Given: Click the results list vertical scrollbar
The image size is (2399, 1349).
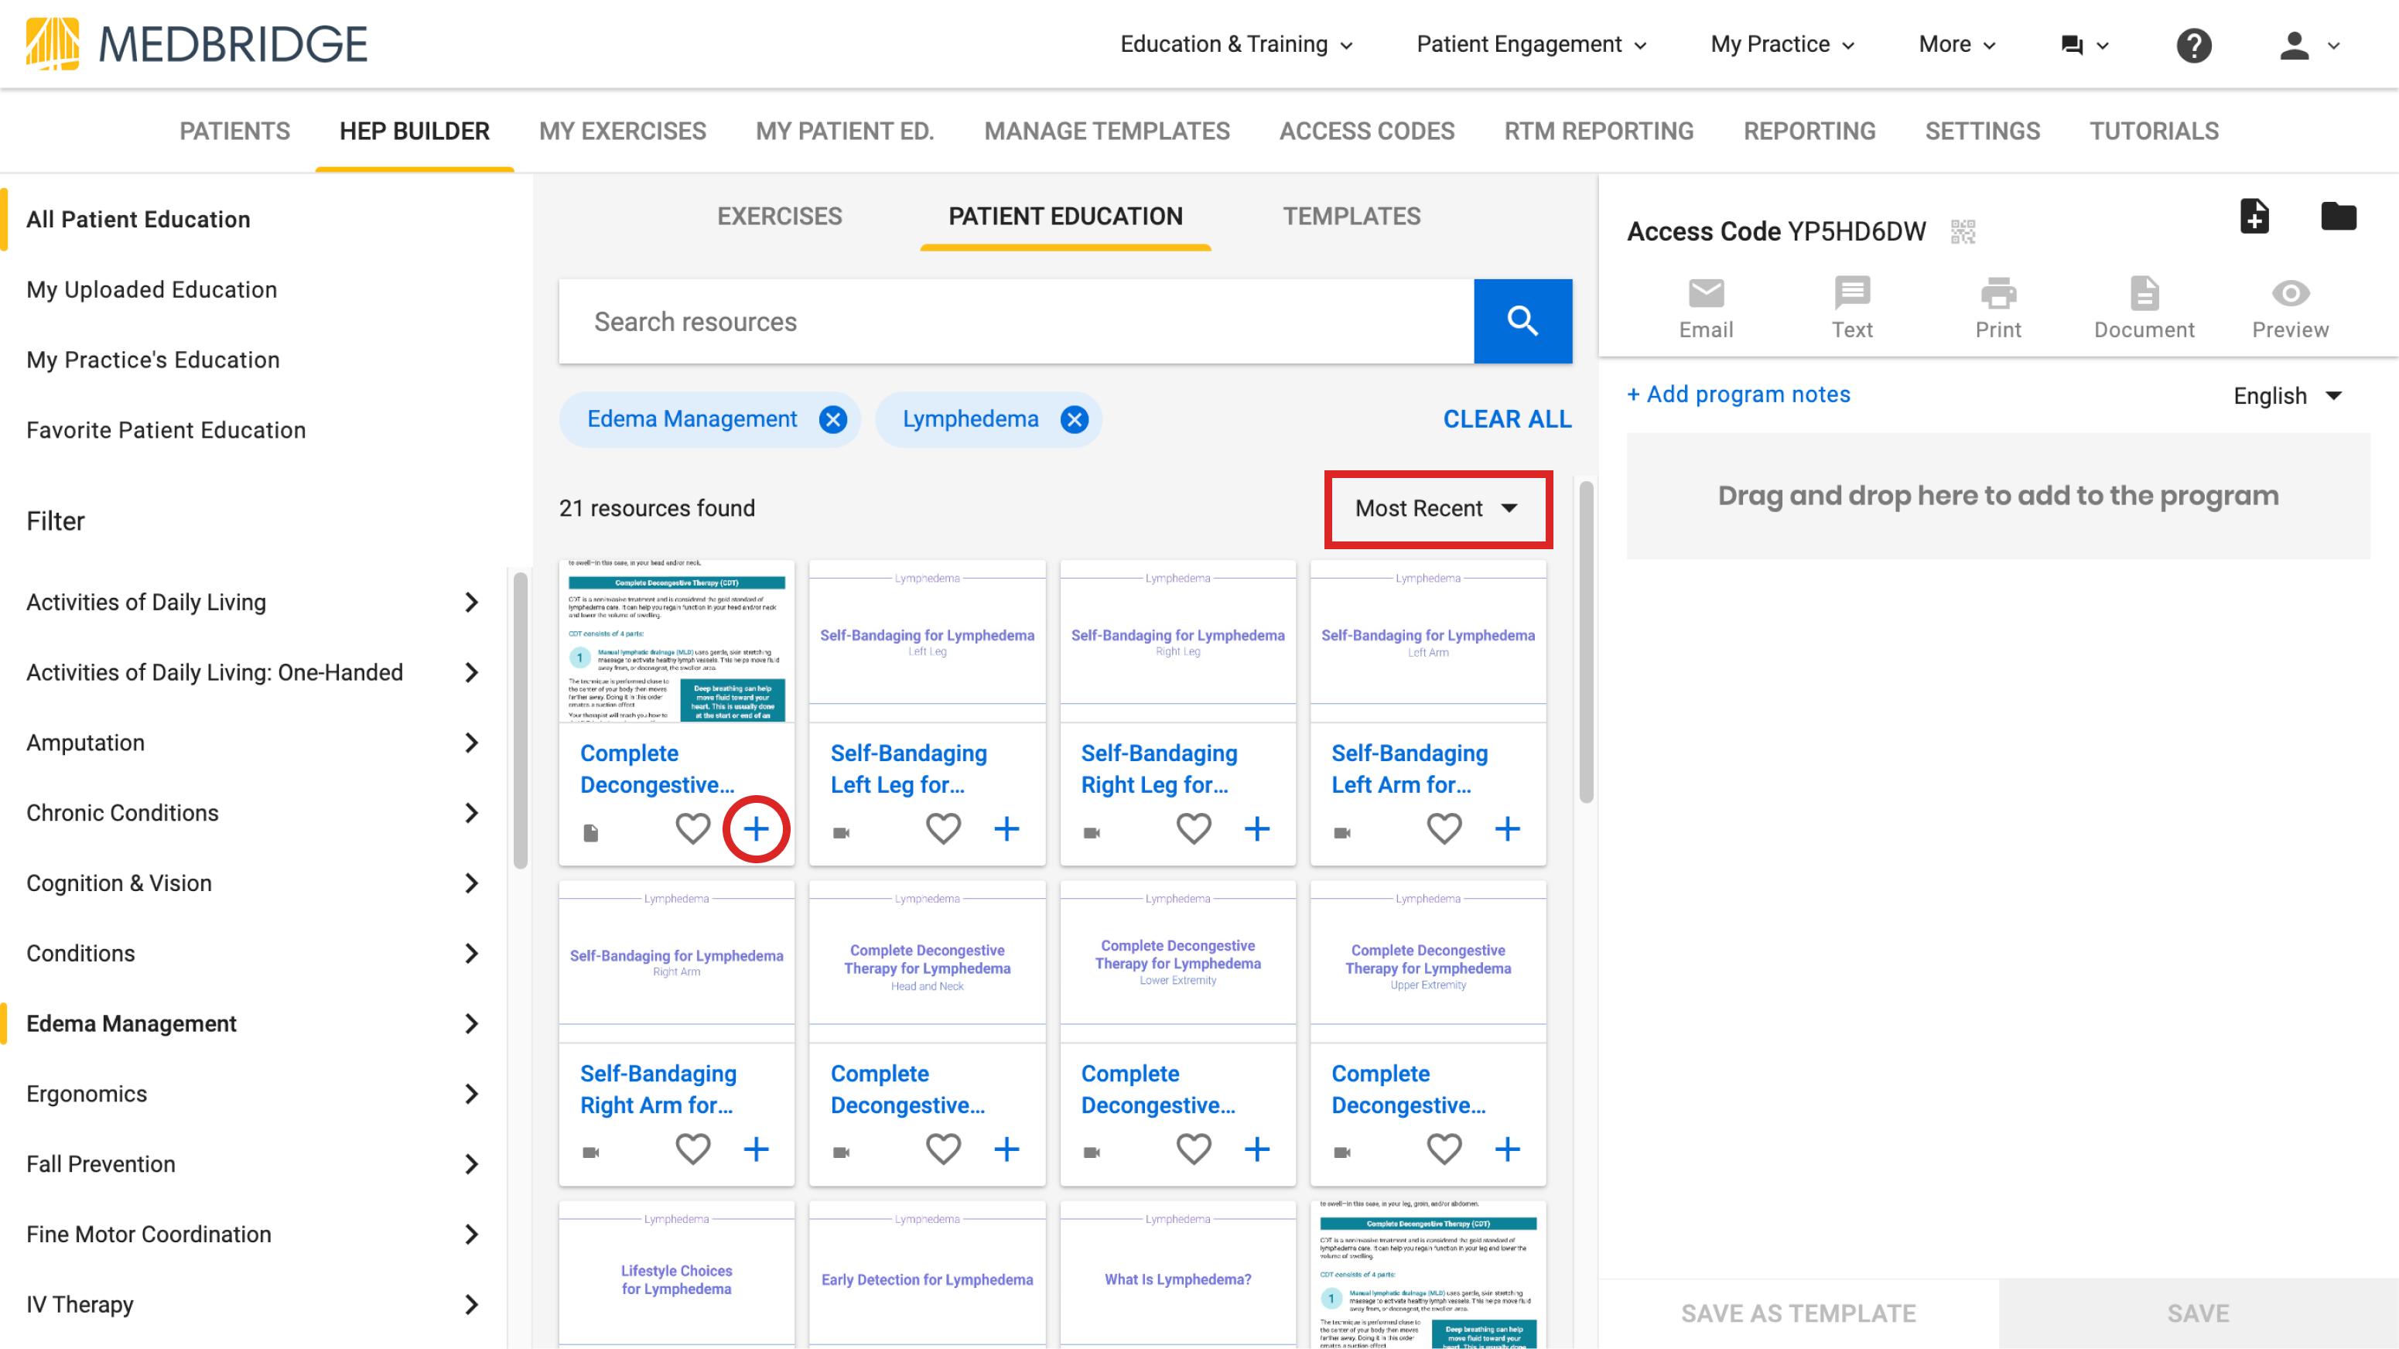Looking at the screenshot, I should coord(1586,641).
